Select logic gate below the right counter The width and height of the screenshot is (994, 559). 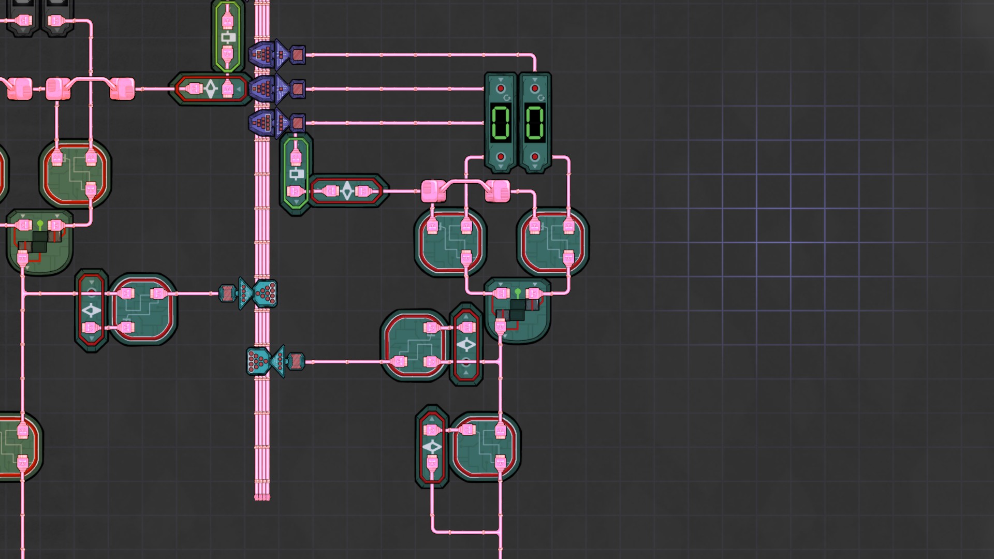pos(552,242)
